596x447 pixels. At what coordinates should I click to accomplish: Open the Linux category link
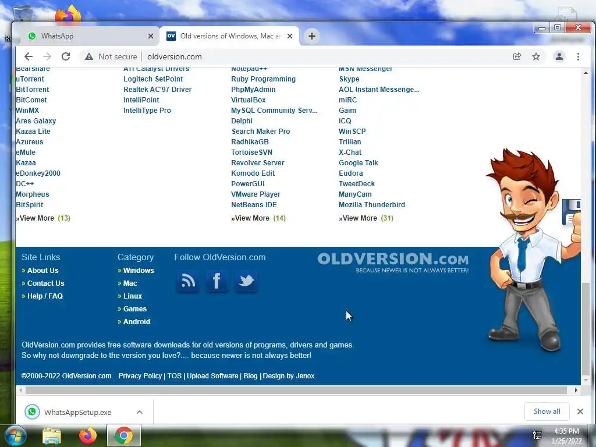(x=133, y=296)
